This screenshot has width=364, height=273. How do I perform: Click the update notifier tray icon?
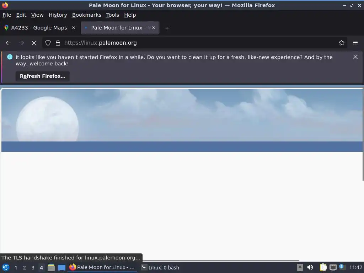342,267
